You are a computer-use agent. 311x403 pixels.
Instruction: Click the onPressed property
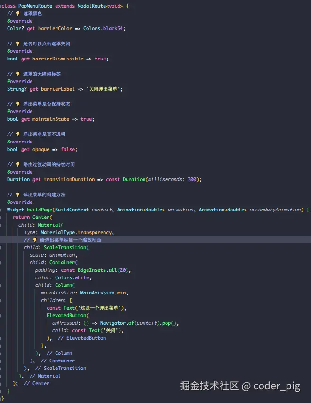tap(66, 323)
